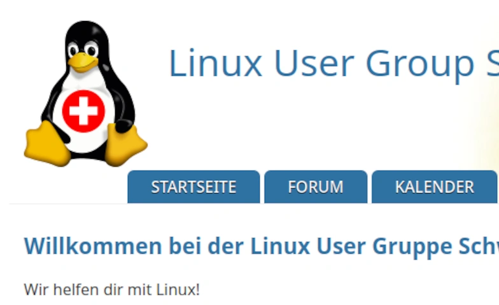Screen dimensions: 499x305
Task: Click the word 'Willkommen' in the heading
Action: 93,246
